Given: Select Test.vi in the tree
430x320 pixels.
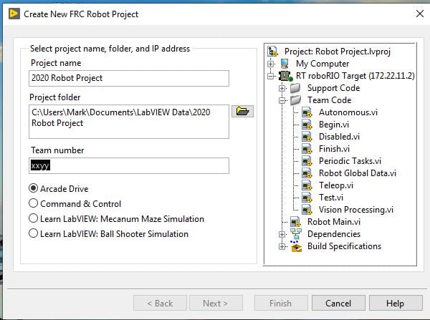Looking at the screenshot, I should tap(331, 198).
